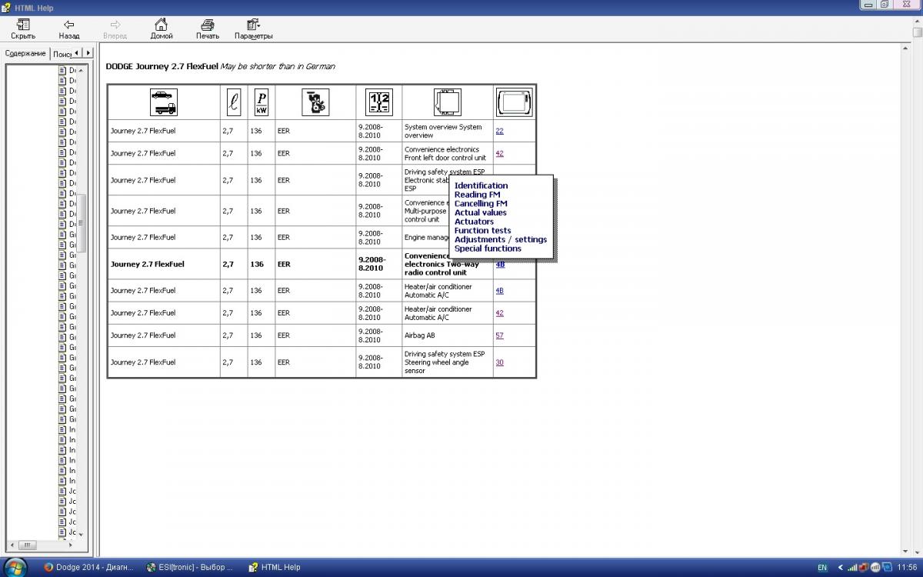The height and width of the screenshot is (577, 923).
Task: Click the diagnostic tester column header icon
Action: pyautogui.click(x=515, y=102)
